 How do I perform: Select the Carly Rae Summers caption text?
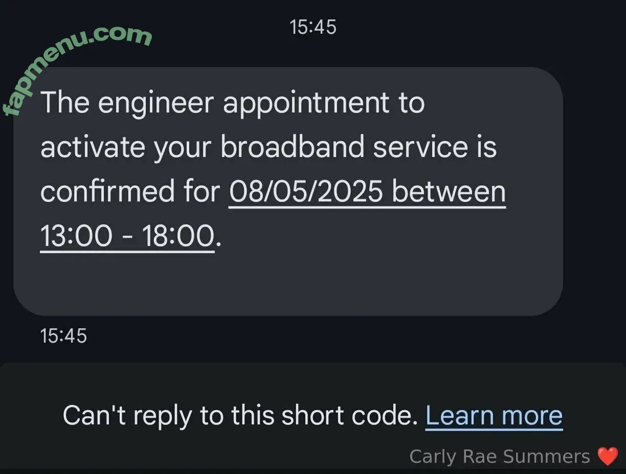[x=500, y=456]
